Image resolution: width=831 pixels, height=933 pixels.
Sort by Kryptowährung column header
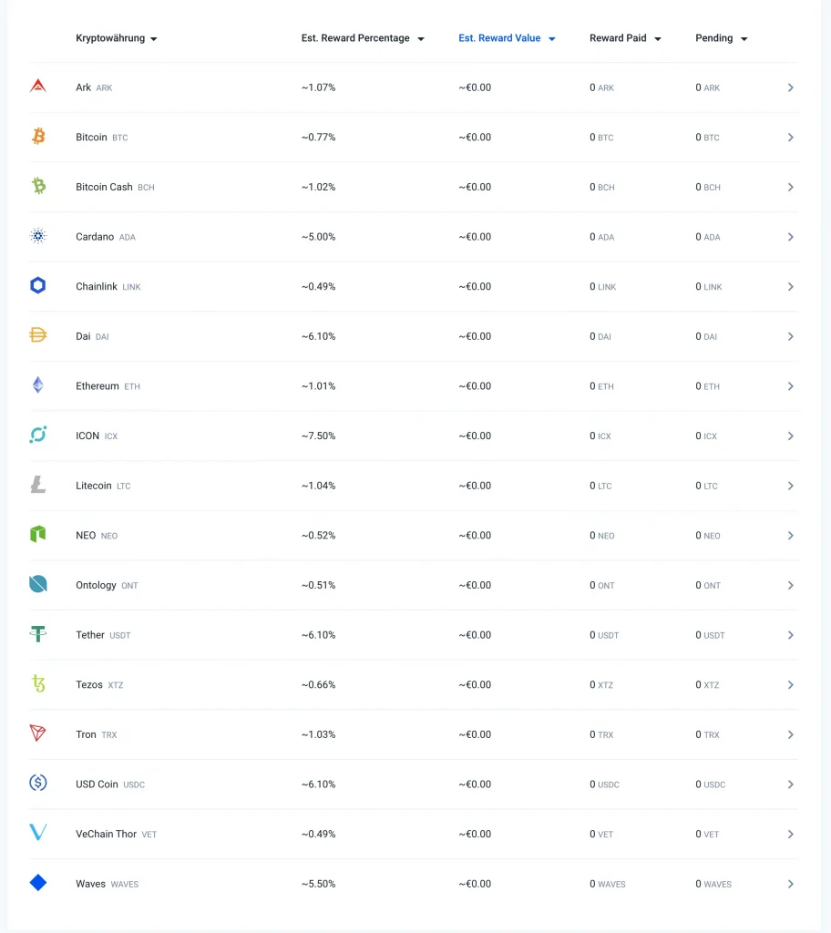point(116,38)
